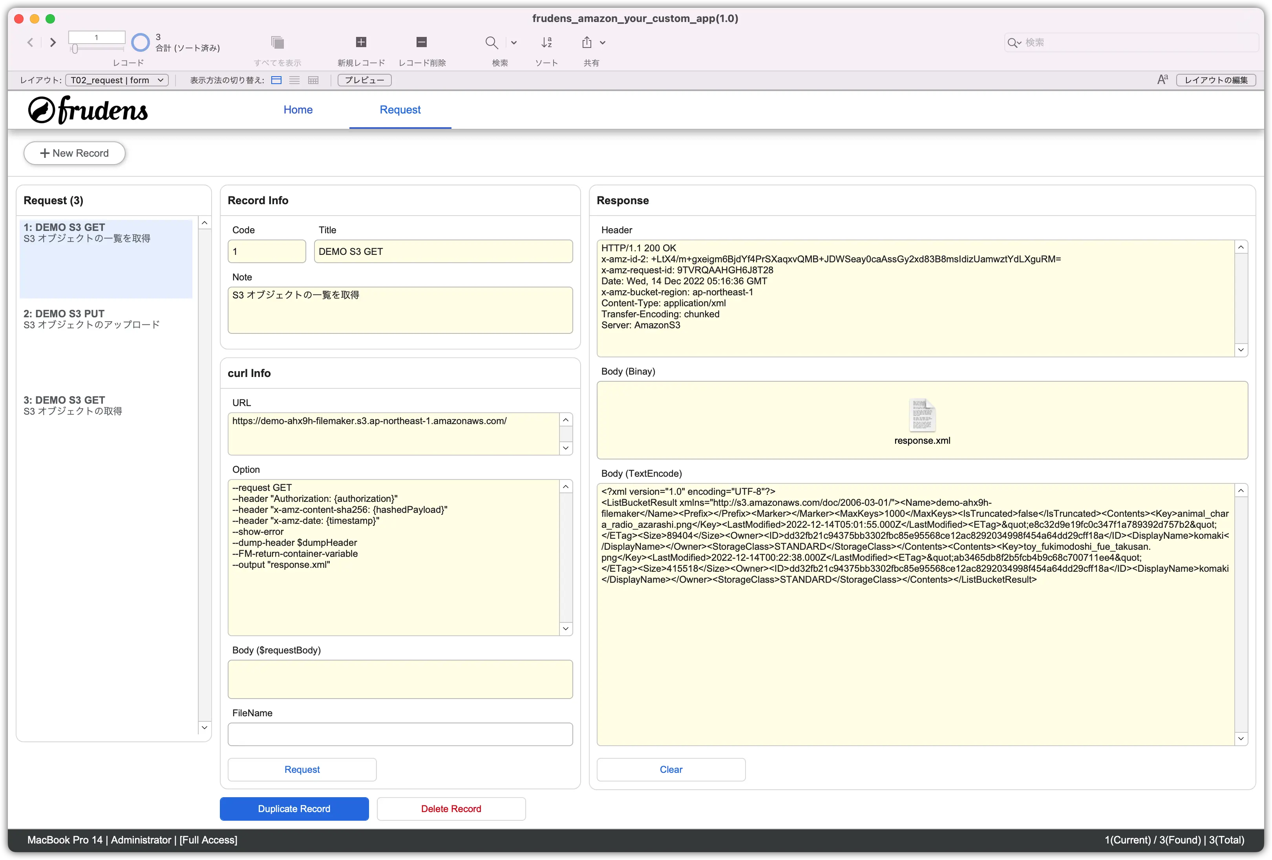The image size is (1272, 860).
Task: Switch to list view layout icon
Action: click(x=294, y=80)
